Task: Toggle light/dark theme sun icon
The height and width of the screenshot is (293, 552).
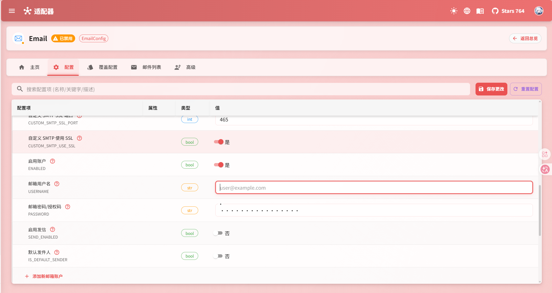Action: tap(454, 11)
